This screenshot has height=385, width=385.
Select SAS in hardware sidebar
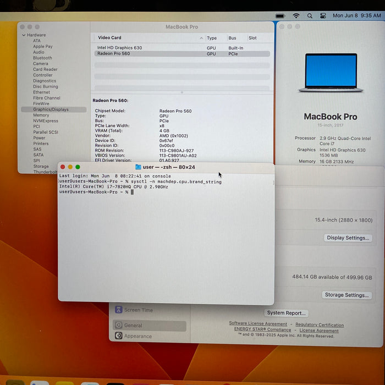(x=37, y=149)
